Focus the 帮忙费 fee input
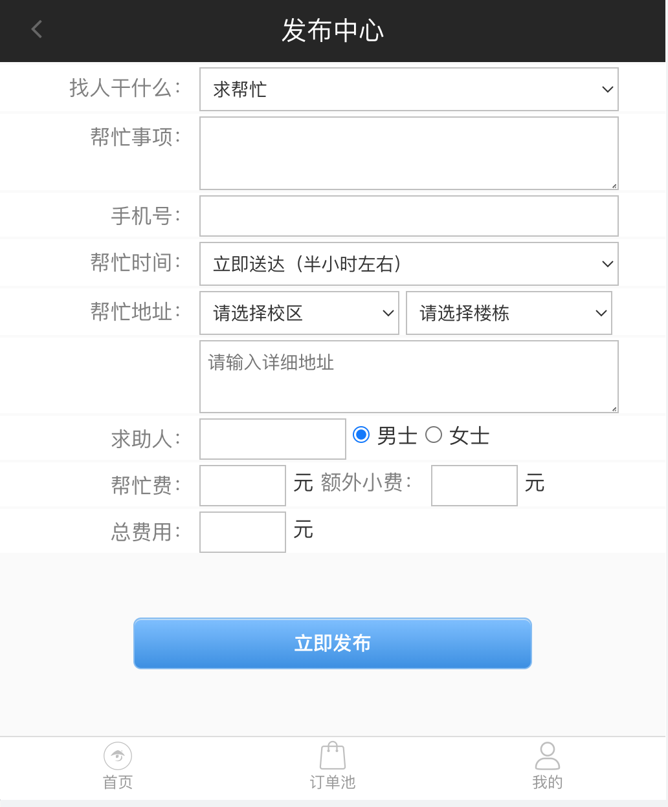Image resolution: width=668 pixels, height=807 pixels. (x=243, y=486)
